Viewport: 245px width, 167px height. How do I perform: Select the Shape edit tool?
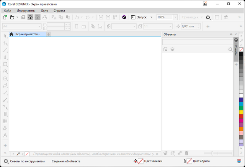coord(5,43)
